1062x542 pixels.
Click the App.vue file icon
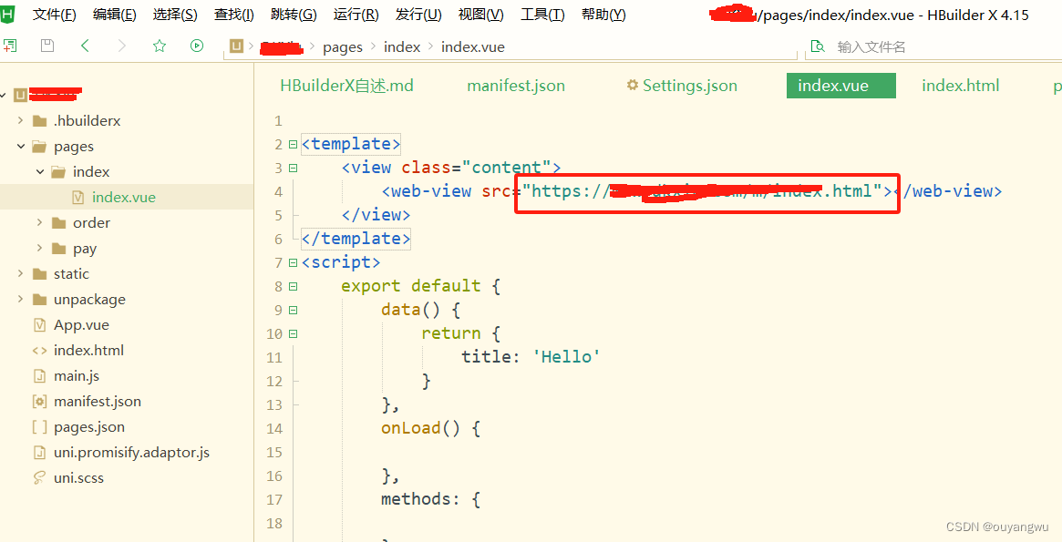tap(40, 325)
